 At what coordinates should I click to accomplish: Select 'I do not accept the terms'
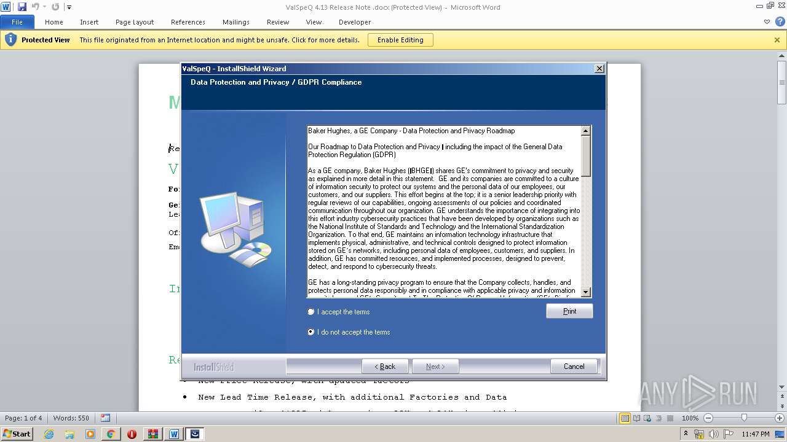click(x=311, y=332)
